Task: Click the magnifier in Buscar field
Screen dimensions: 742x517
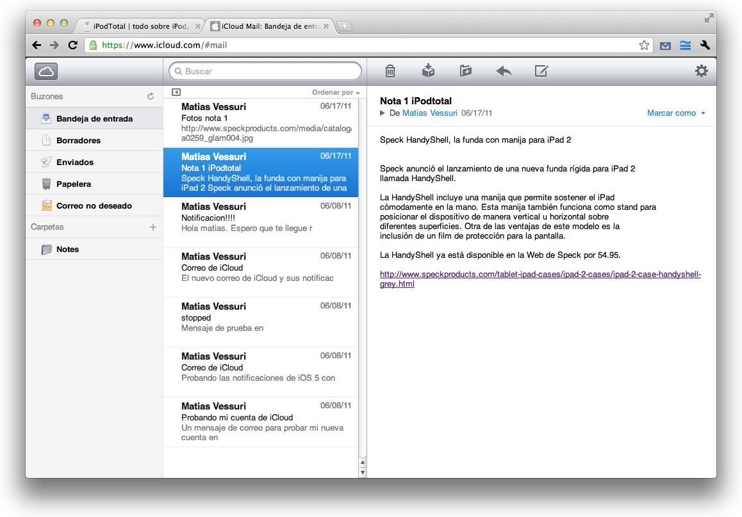Action: tap(178, 72)
